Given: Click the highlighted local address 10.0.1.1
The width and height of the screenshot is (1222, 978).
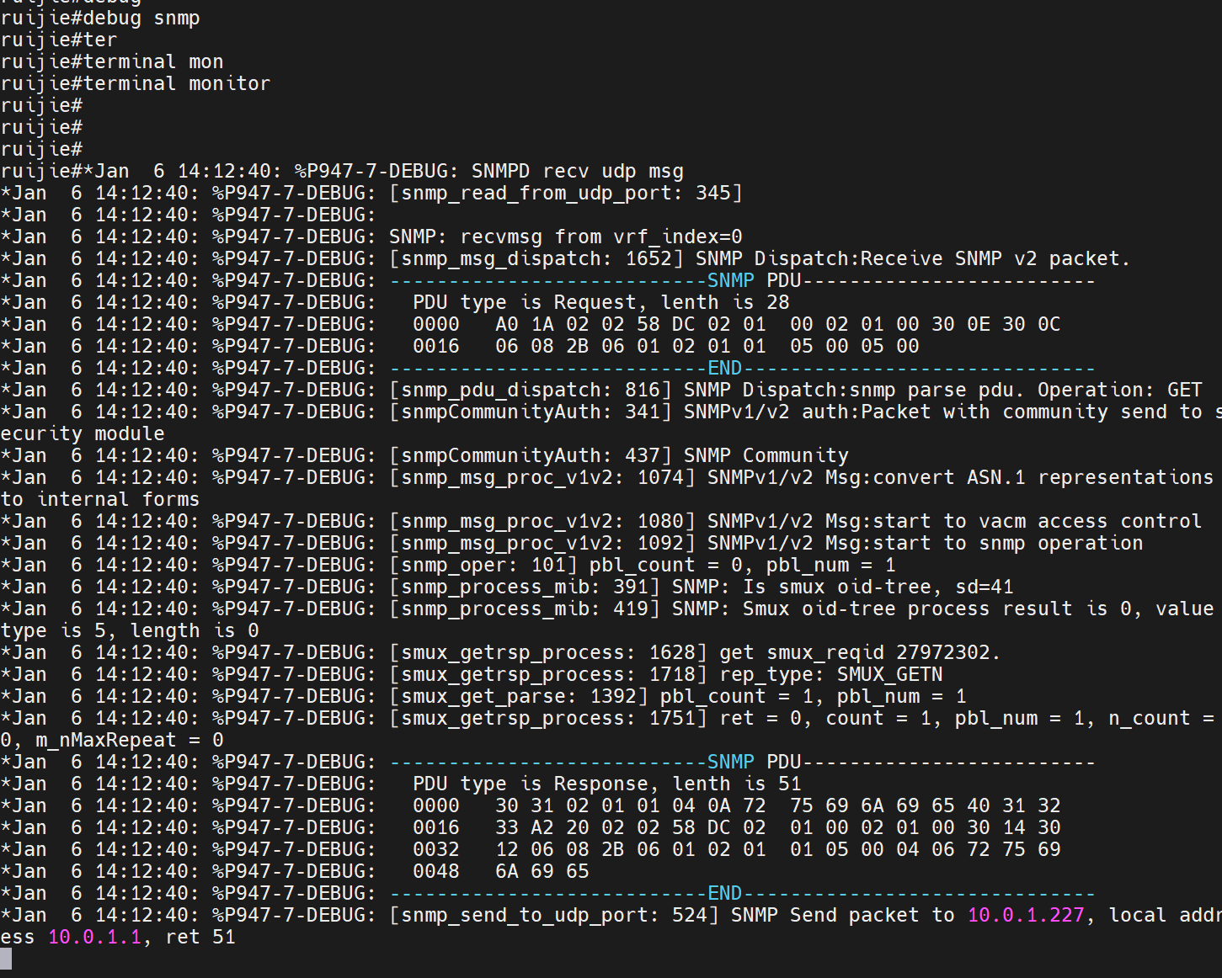Looking at the screenshot, I should (94, 937).
